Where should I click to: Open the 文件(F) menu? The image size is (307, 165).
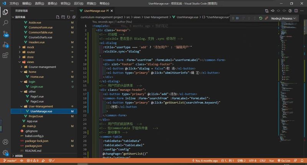pos(14,3)
